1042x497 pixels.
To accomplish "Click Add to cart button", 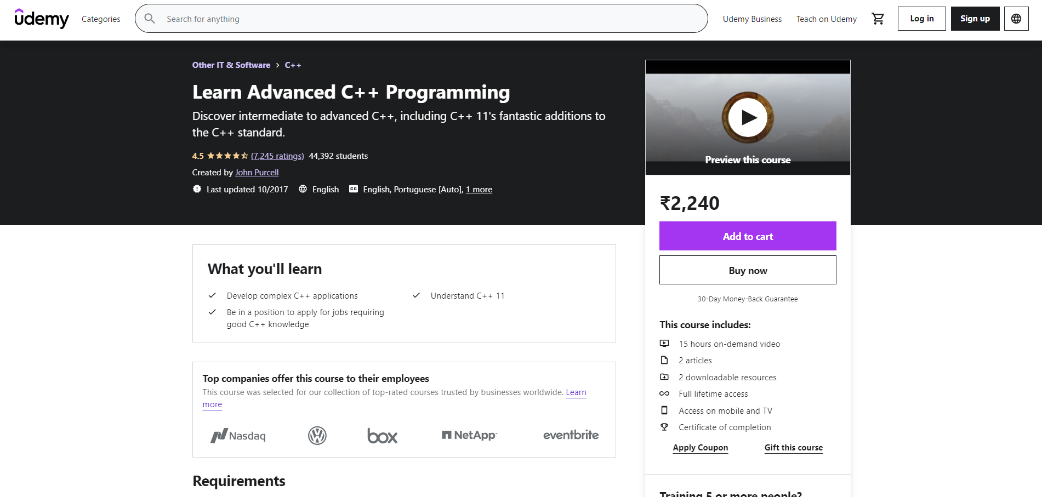I will click(748, 236).
